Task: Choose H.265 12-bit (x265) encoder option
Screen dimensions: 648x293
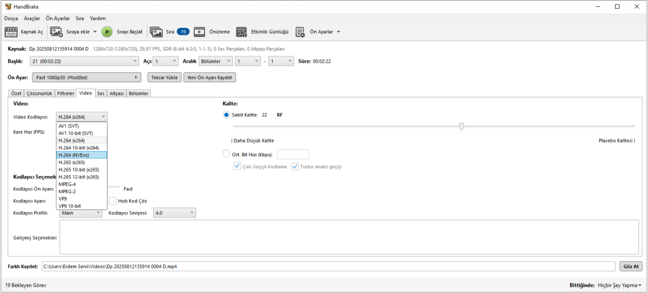Action: 82,177
